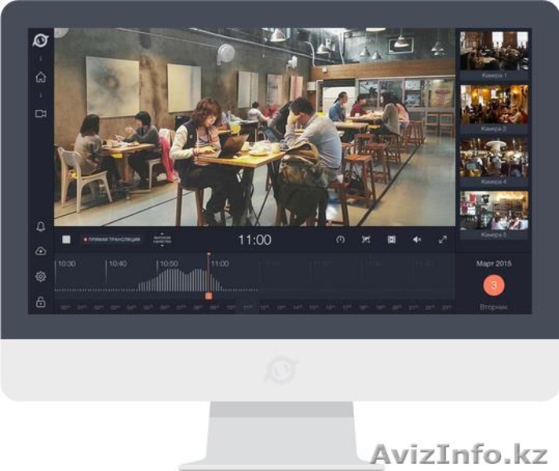Select the Камера 1 thumbnail
Screen dimensions: 559x471
[493, 52]
